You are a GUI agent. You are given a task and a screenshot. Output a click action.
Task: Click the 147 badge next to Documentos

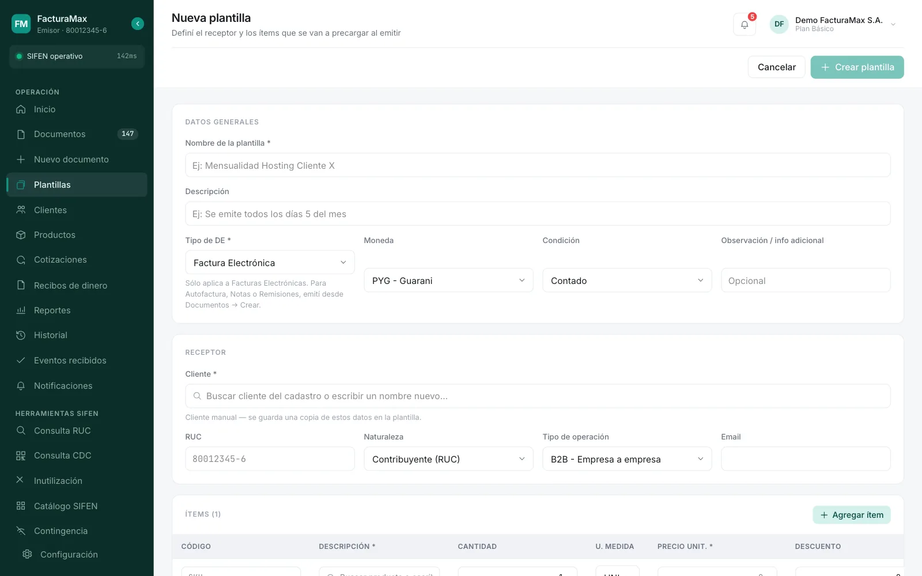(128, 134)
